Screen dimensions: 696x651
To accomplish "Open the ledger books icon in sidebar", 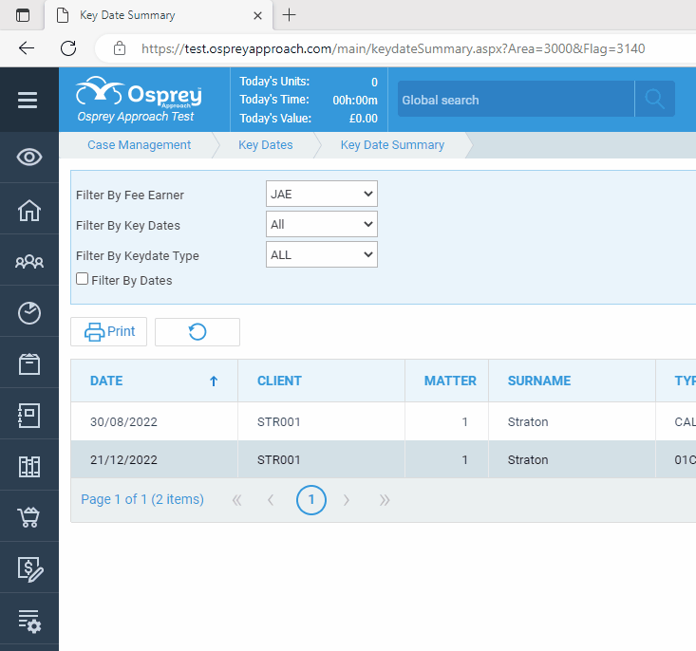I will point(29,467).
